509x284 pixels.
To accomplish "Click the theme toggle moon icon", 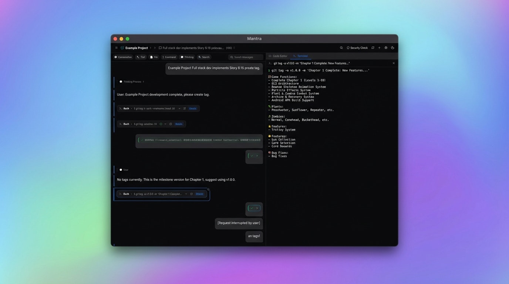I will tap(392, 48).
